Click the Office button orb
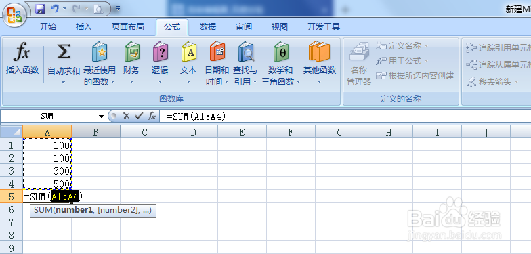Screen dimensions: 531x254 point(14,15)
